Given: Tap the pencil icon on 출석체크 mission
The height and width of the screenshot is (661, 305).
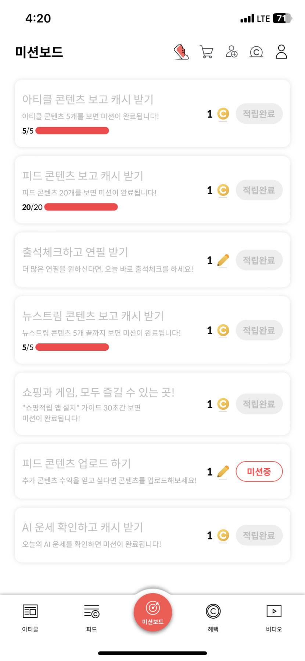Looking at the screenshot, I should [x=223, y=260].
